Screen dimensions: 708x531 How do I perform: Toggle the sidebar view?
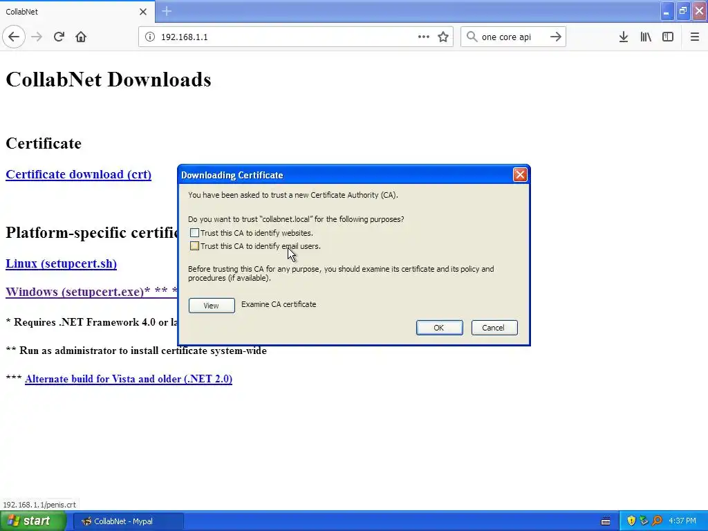pos(668,37)
